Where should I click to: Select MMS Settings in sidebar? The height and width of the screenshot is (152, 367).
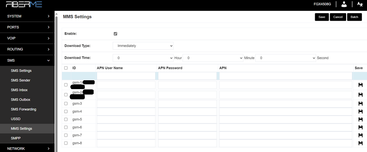(x=27, y=129)
